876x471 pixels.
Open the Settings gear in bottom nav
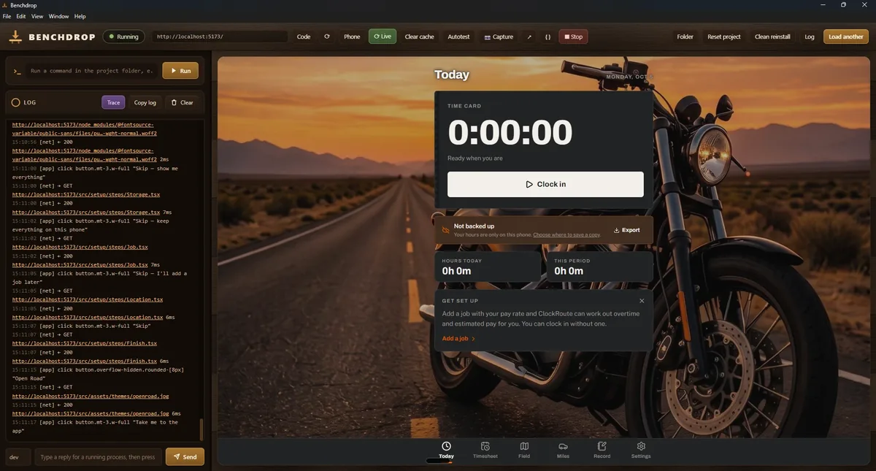(641, 446)
